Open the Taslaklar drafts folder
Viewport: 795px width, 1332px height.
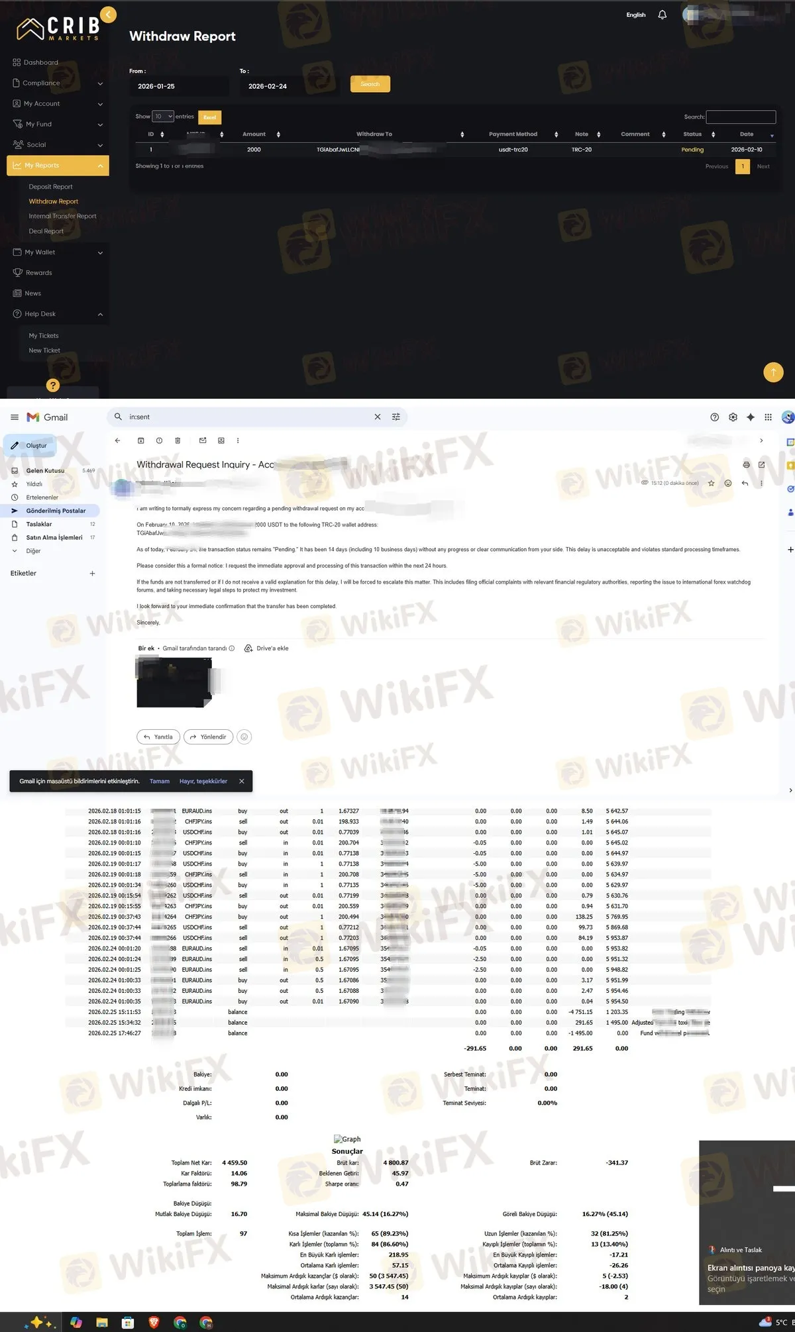coord(39,524)
